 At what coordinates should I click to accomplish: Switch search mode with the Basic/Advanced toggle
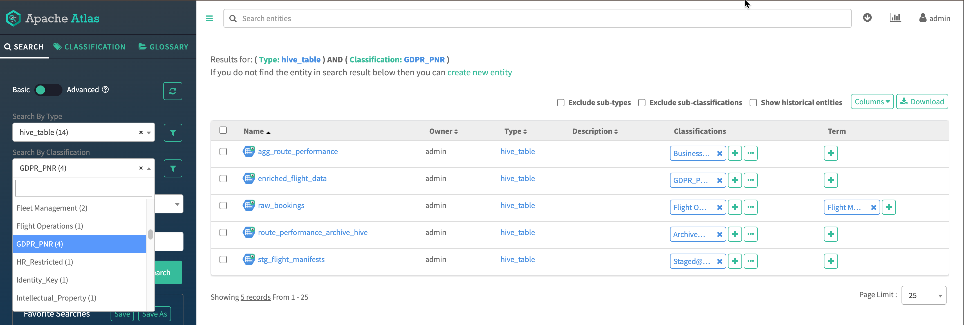(48, 90)
